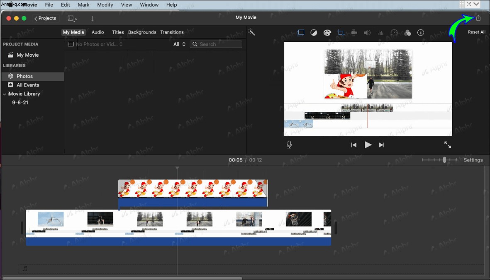
Task: Click the grid icon in macOS menu bar
Action: point(462,4)
